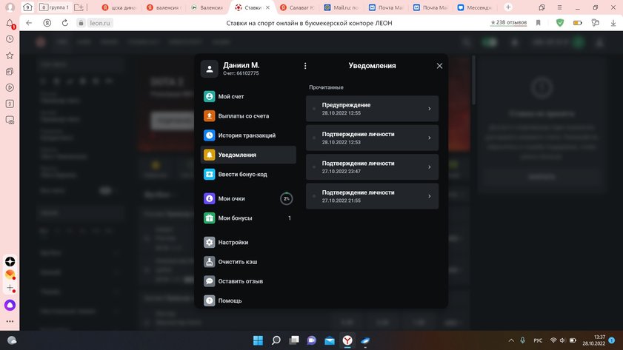Image resolution: width=623 pixels, height=350 pixels.
Task: Click the blue История транзакций clock icon
Action: [x=210, y=135]
